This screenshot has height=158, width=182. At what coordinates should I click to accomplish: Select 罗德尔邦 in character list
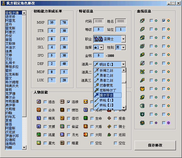coord(14,136)
